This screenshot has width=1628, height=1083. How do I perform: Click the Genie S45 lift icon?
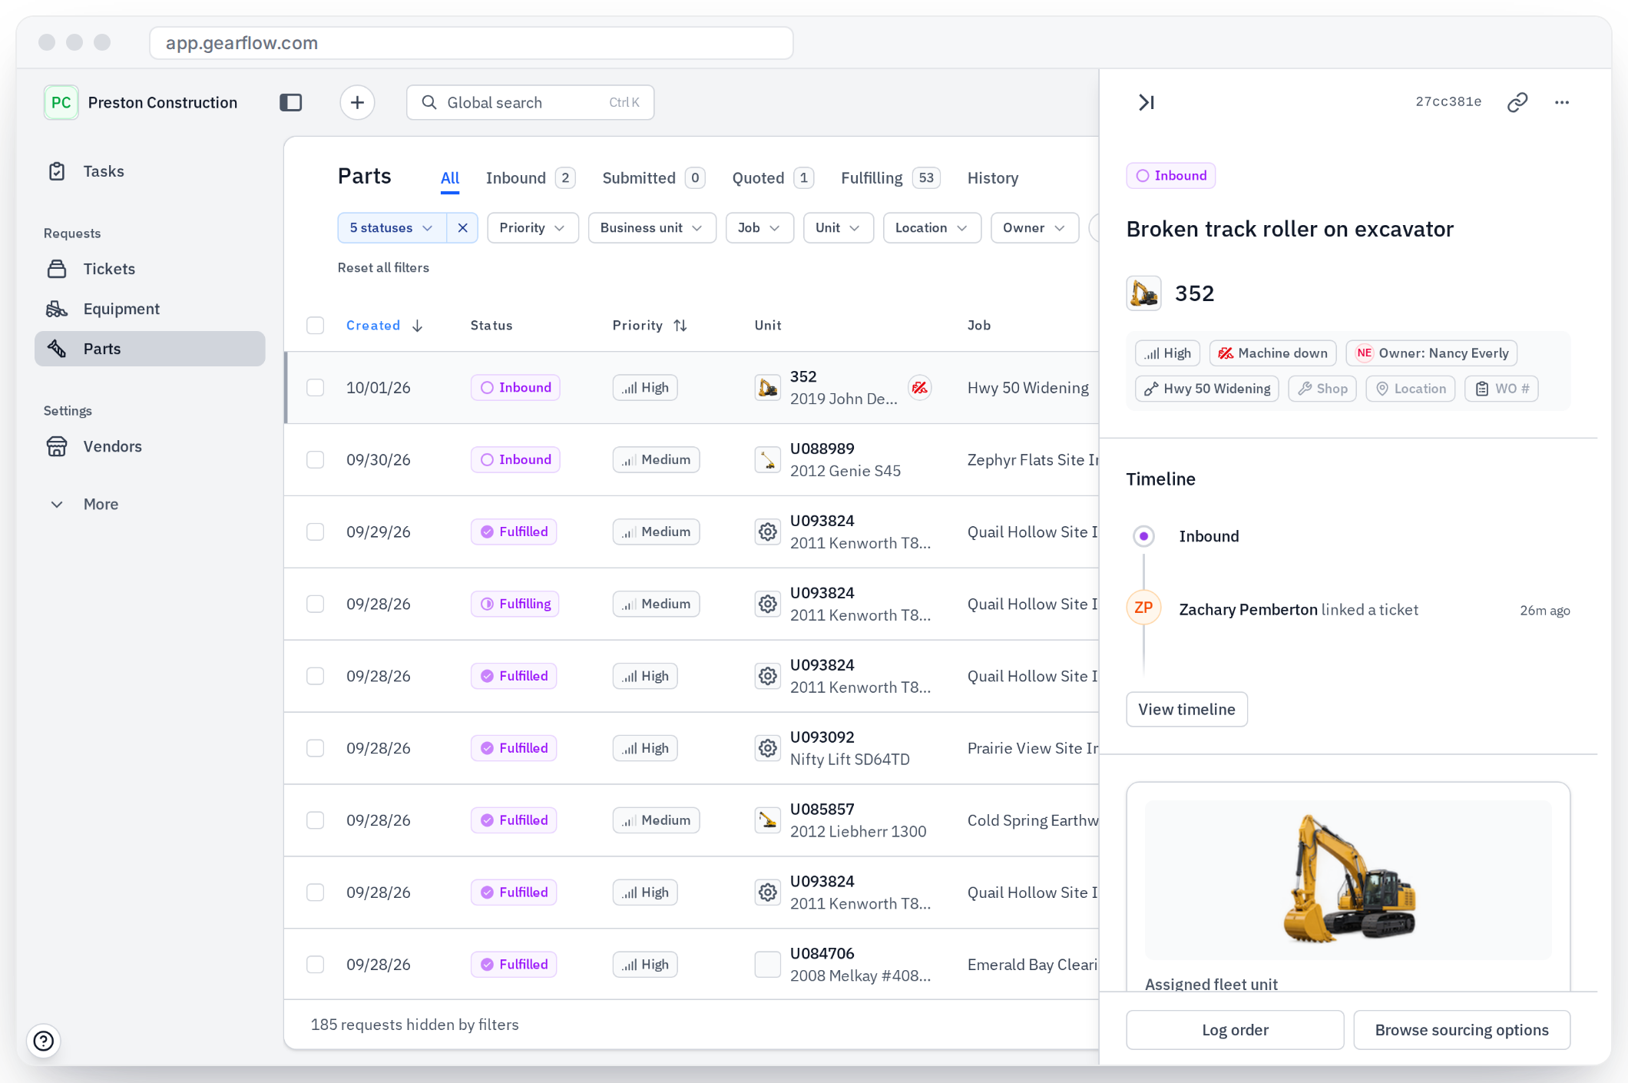click(x=767, y=460)
